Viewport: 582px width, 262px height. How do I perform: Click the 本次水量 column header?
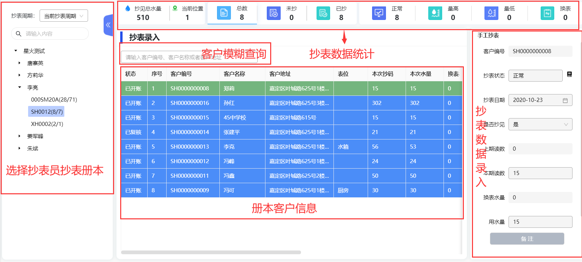click(x=425, y=74)
